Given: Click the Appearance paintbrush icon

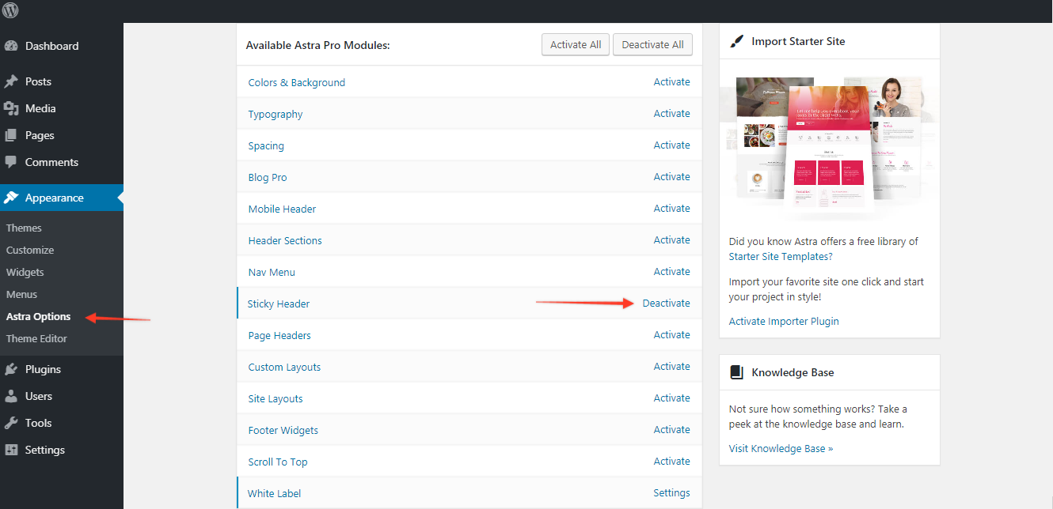Looking at the screenshot, I should [11, 198].
